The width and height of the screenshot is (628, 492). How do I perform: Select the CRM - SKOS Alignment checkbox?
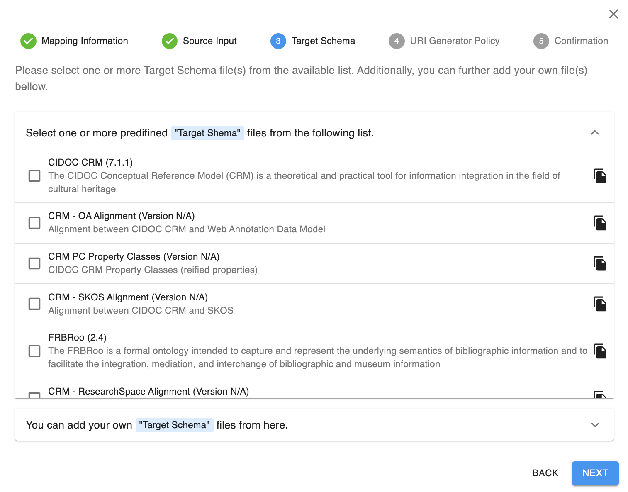tap(34, 304)
